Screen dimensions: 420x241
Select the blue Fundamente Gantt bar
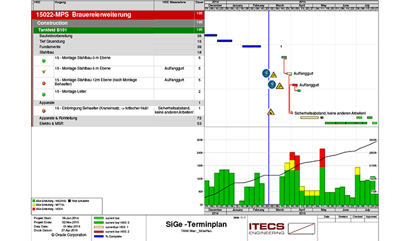[251, 46]
